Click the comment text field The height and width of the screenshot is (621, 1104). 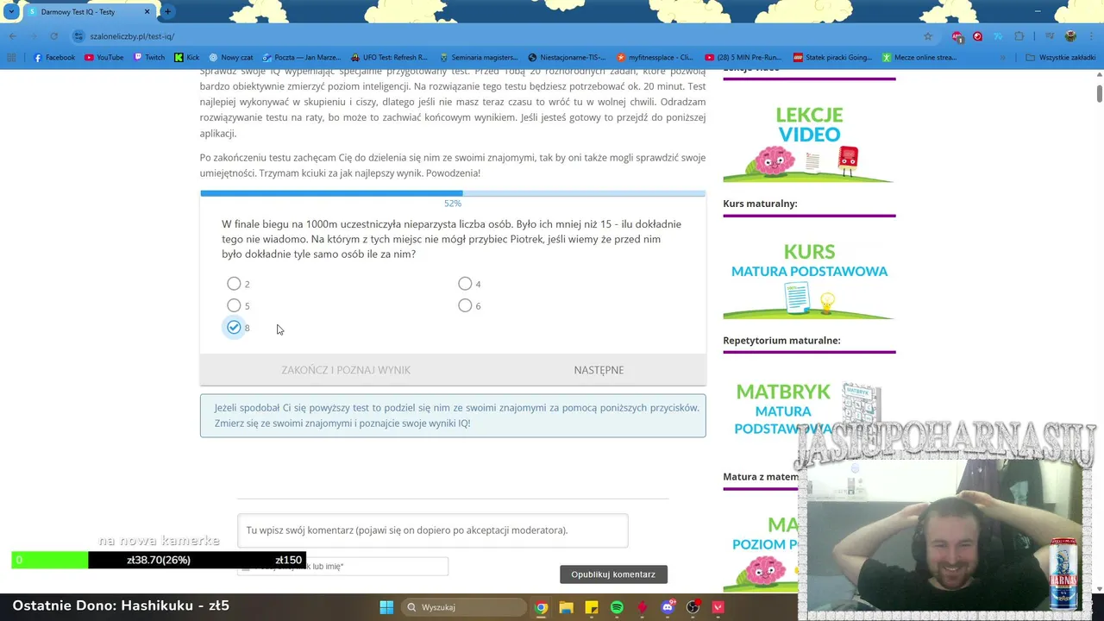433,530
